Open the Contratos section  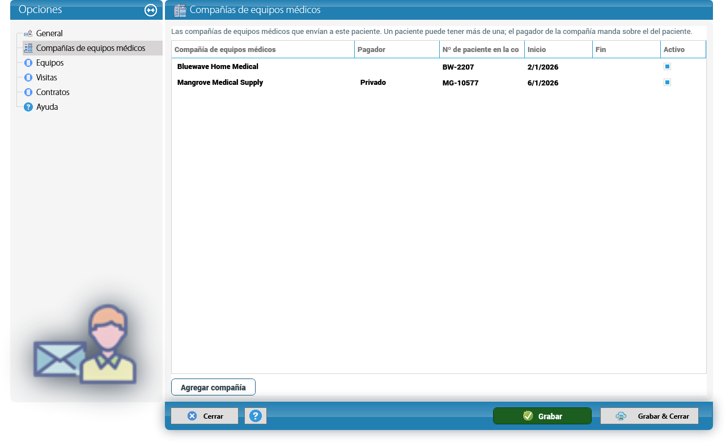coord(53,92)
